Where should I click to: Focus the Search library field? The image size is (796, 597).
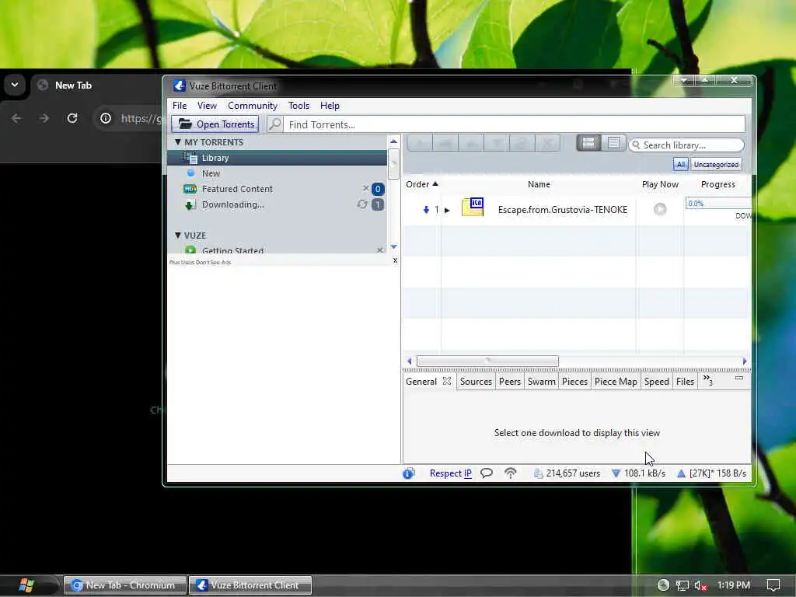tap(686, 145)
